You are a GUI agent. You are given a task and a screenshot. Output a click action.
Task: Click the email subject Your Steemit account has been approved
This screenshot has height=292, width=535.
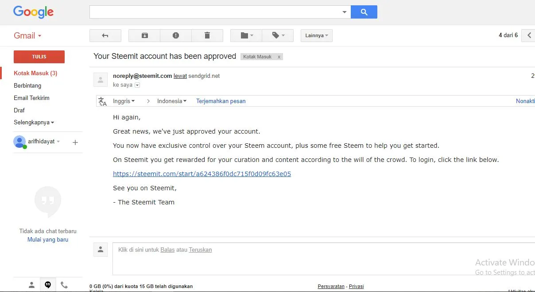[165, 56]
